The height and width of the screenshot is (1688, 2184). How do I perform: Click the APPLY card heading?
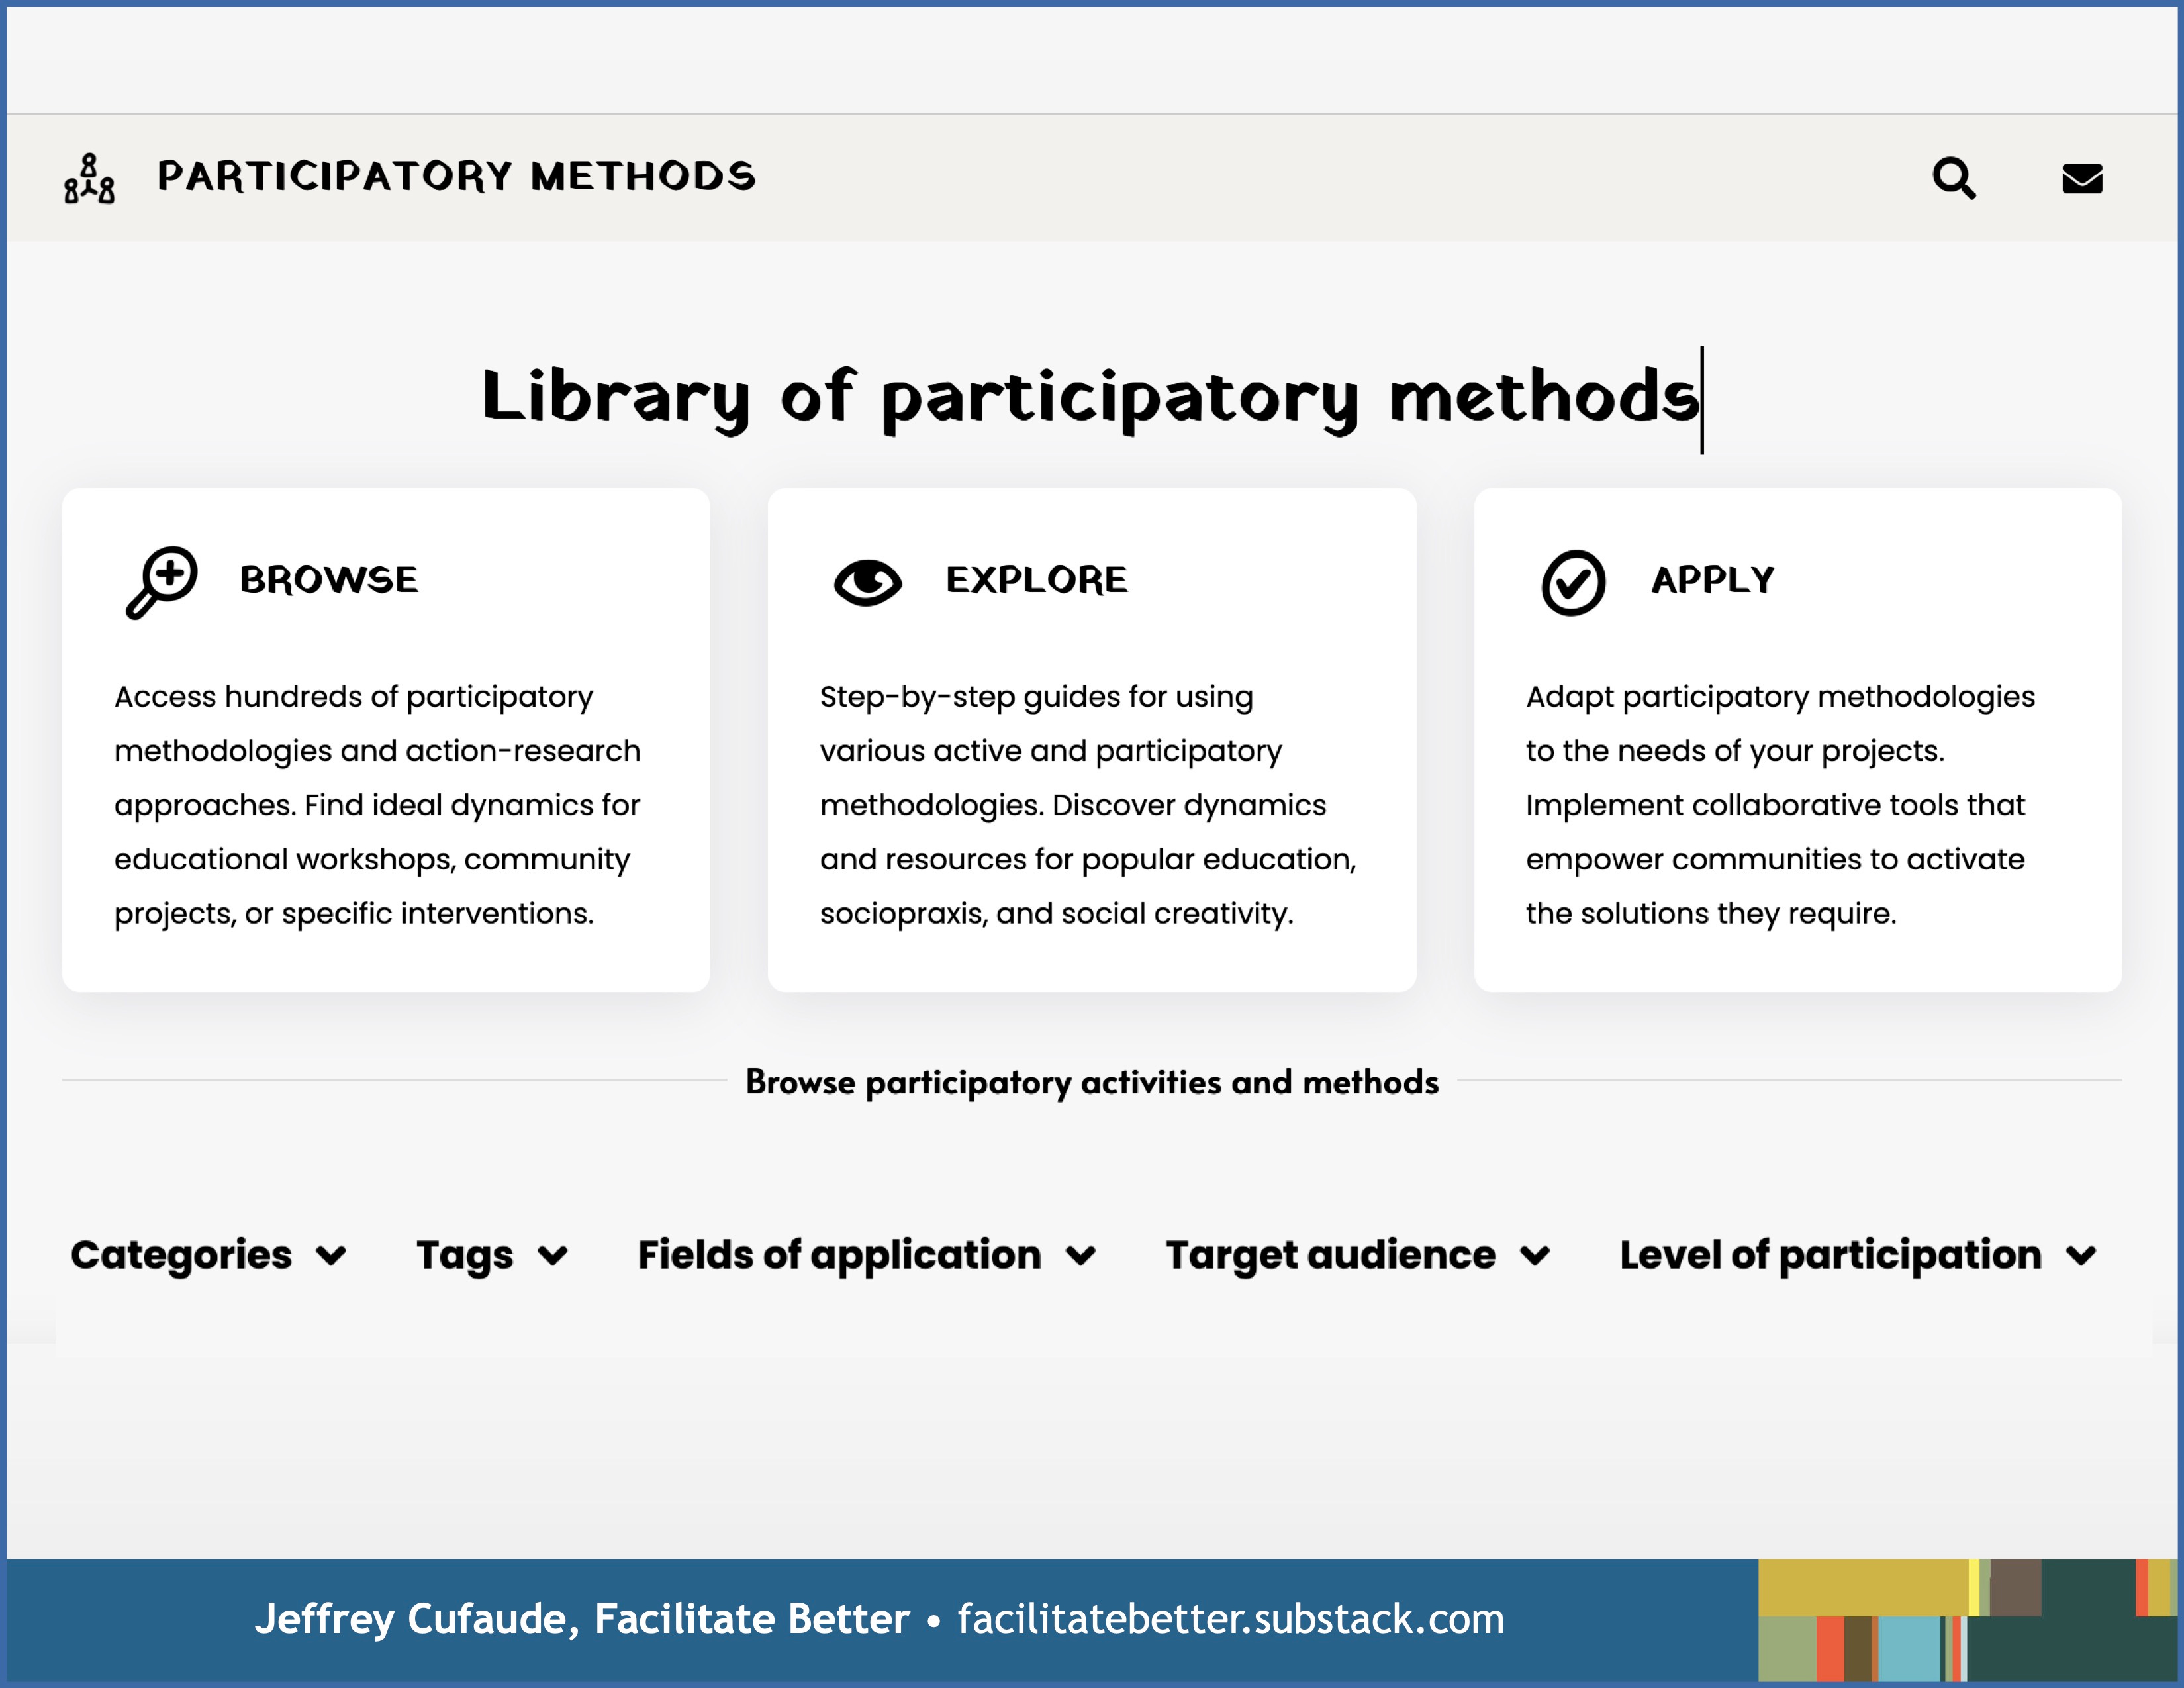[x=1712, y=580]
